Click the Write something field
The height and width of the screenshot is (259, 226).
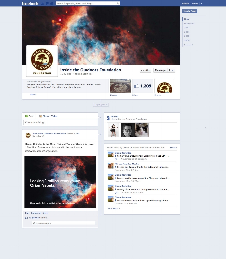[x=60, y=122]
